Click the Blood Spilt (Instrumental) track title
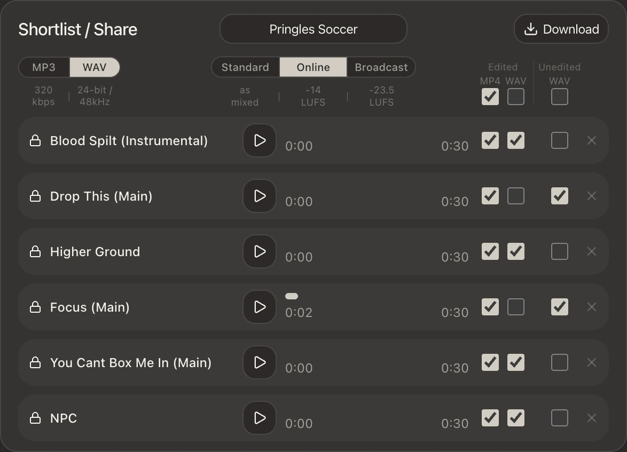627x452 pixels. [x=129, y=141]
